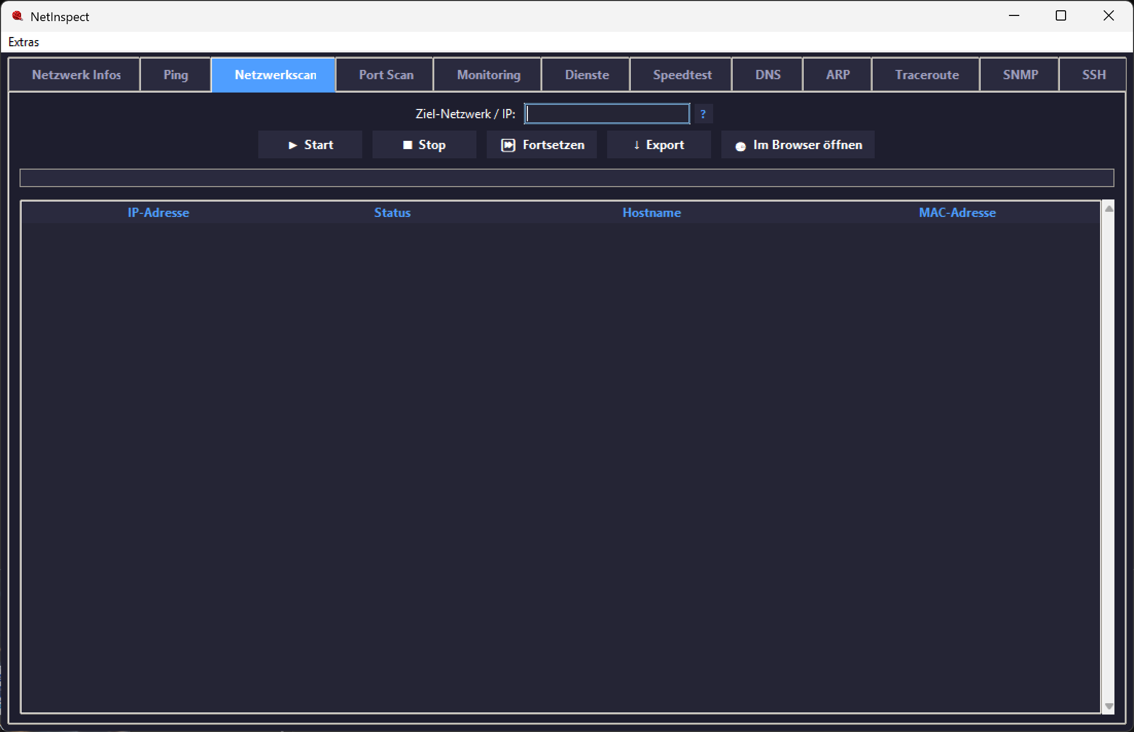Switch to the Netzwerk Infos tab

coord(75,75)
